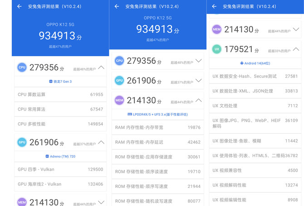This screenshot has width=304, height=206.
Task: Expand the GPU 261906 section in the middle panel
Action: 199,81
